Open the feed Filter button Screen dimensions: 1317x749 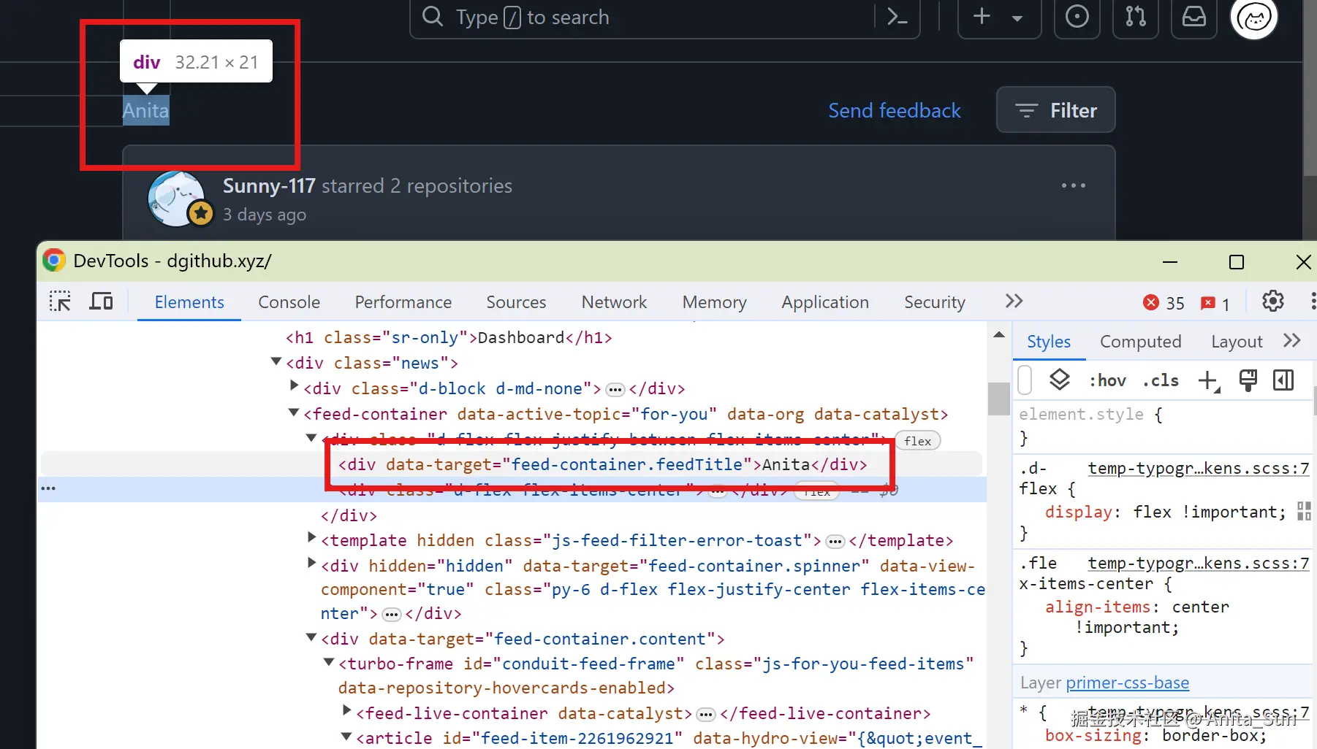click(x=1055, y=110)
